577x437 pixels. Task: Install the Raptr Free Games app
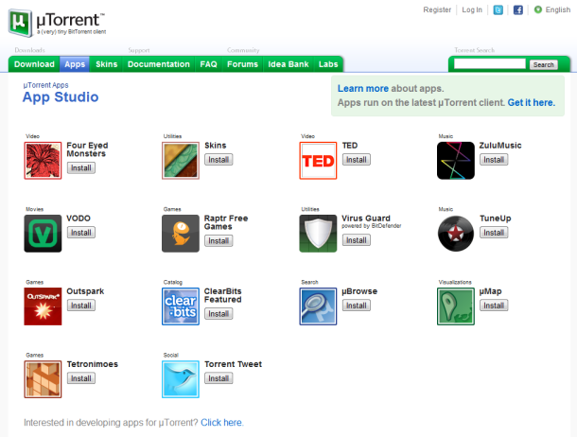[x=219, y=240]
